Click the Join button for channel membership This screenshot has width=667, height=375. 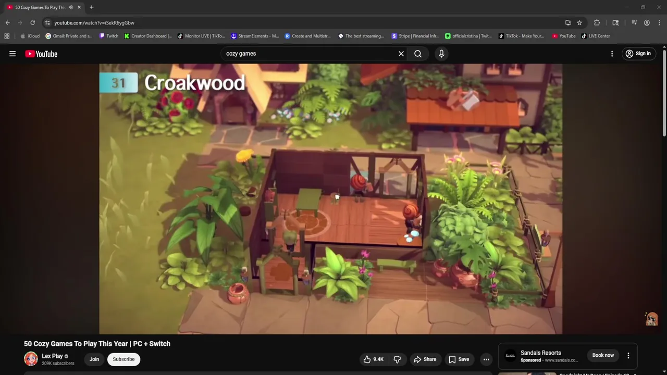pos(94,359)
